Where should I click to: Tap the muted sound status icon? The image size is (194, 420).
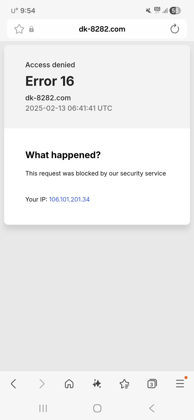coord(149,11)
